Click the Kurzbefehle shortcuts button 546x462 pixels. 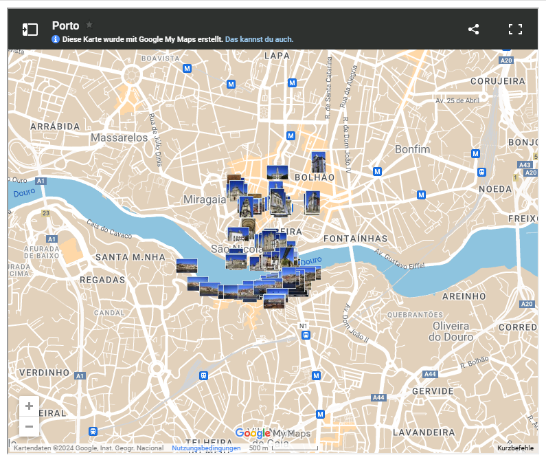click(515, 448)
